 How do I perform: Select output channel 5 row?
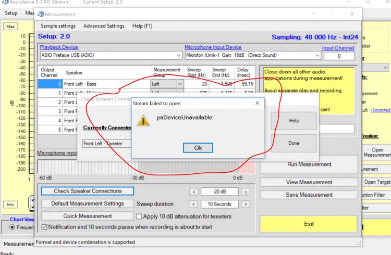50,130
